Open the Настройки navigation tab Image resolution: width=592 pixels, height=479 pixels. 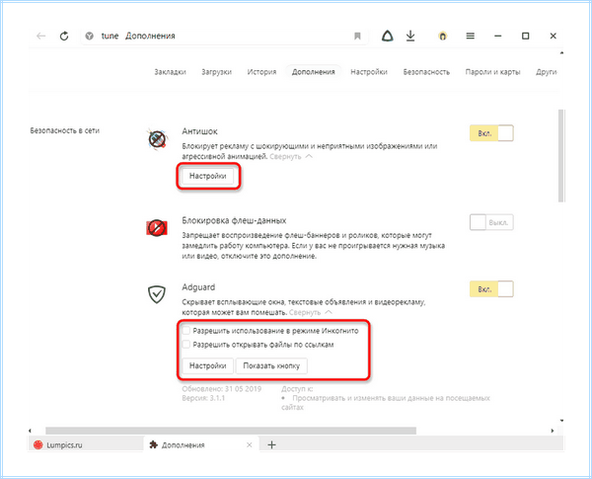(369, 72)
